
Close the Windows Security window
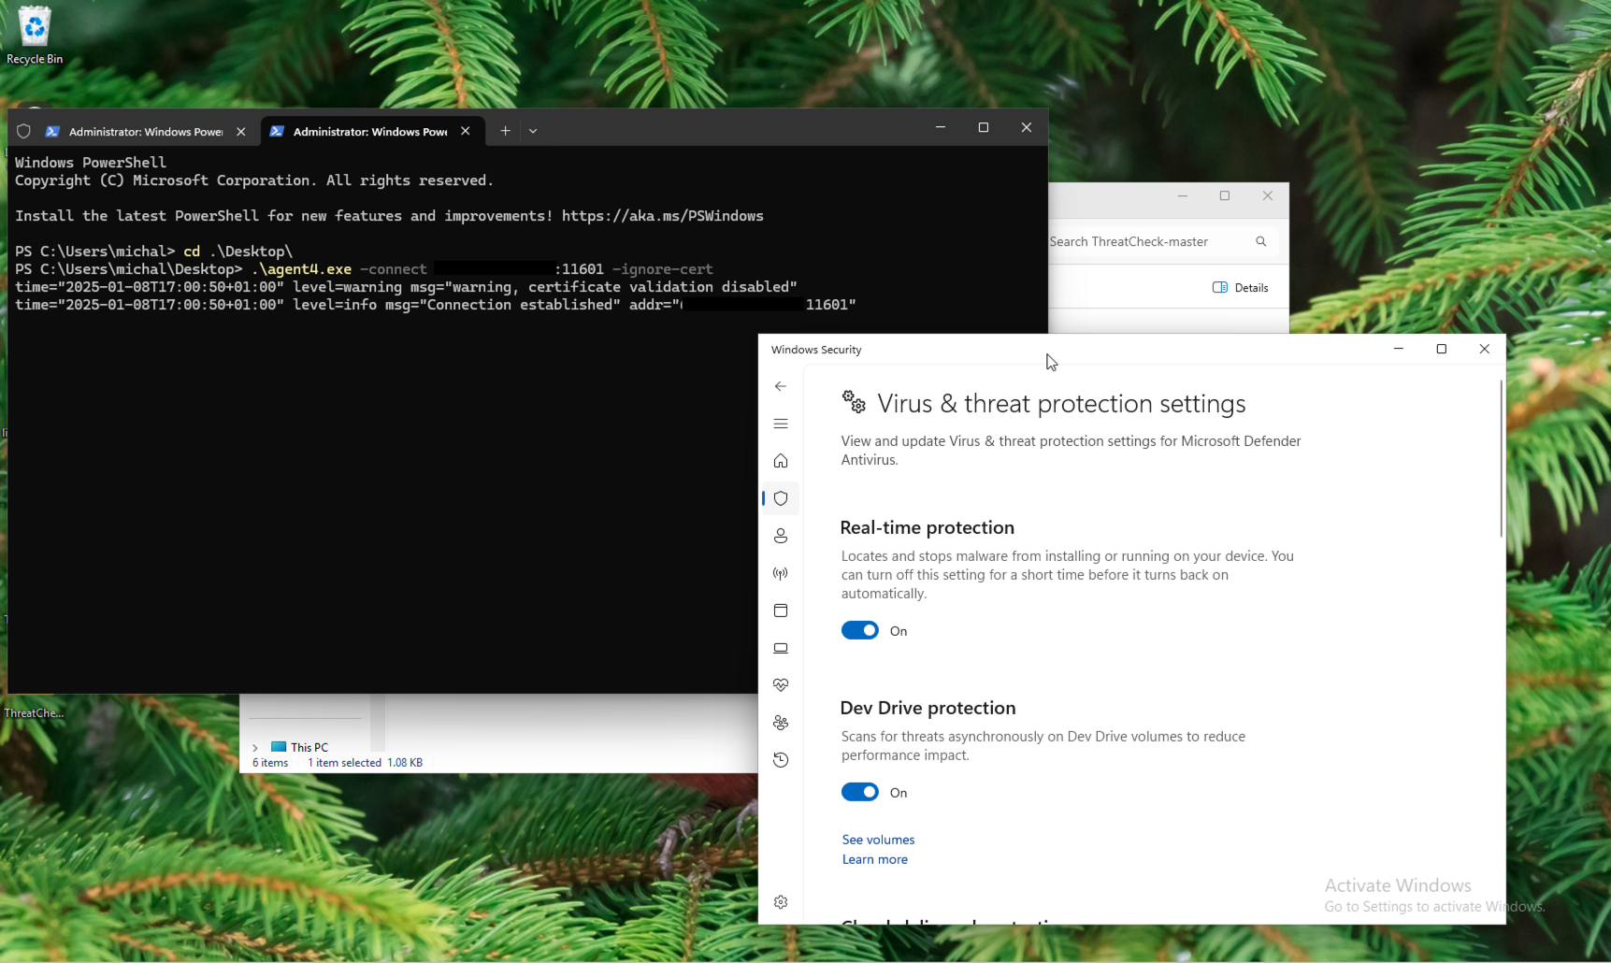tap(1485, 349)
